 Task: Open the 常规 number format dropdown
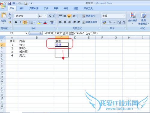point(124,16)
